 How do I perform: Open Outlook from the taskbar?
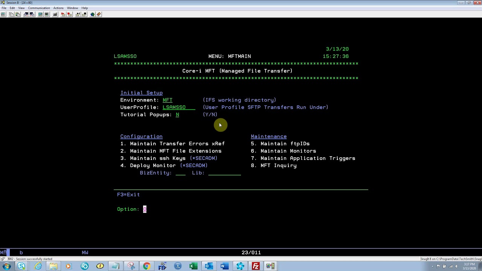tap(209, 266)
